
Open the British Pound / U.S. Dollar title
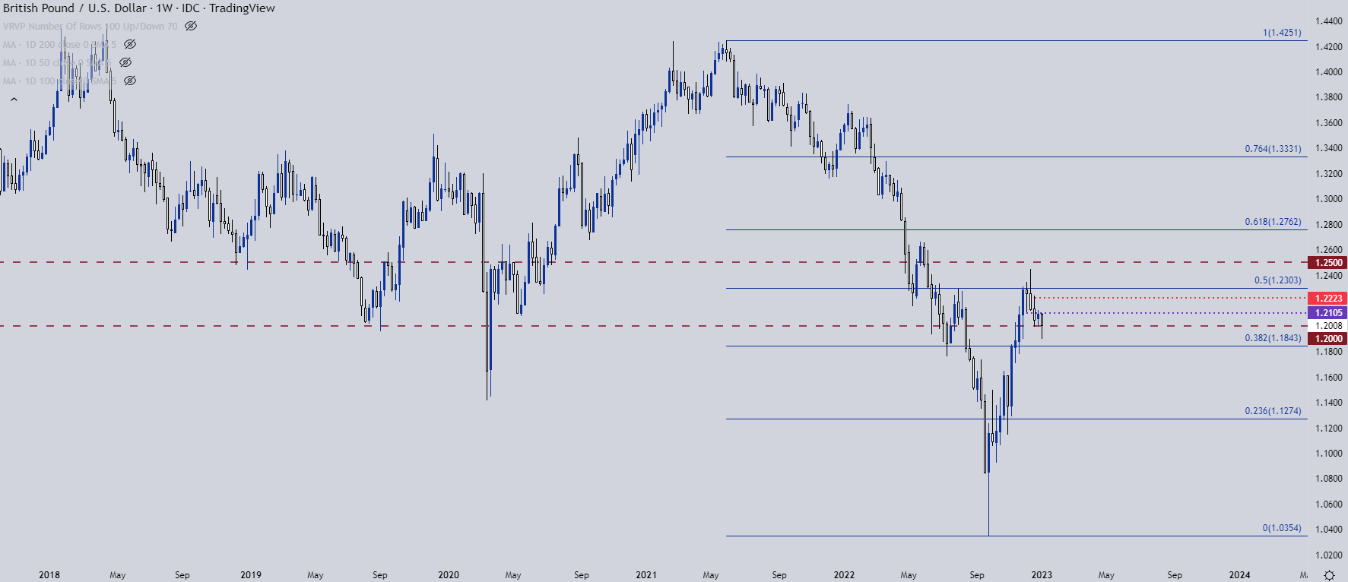pos(75,8)
